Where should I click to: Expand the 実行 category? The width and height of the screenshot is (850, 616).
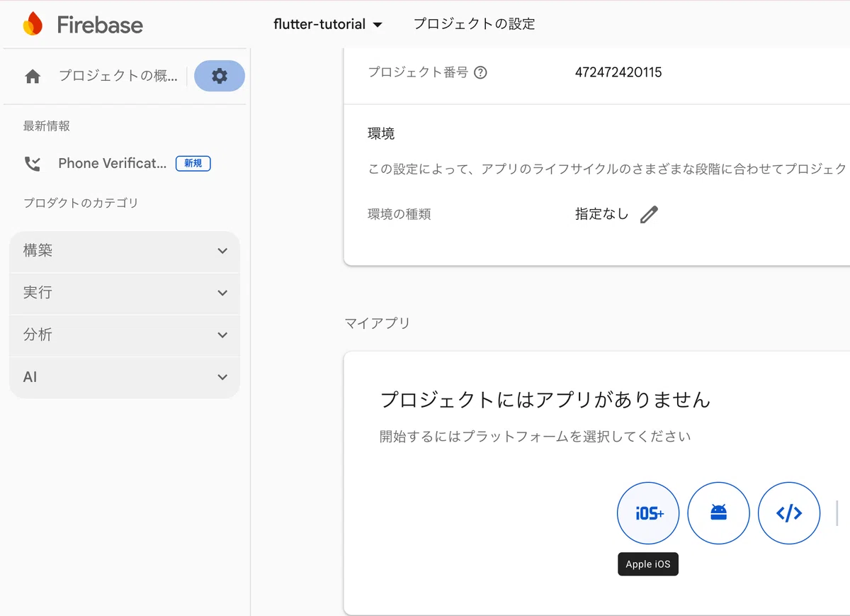click(125, 293)
